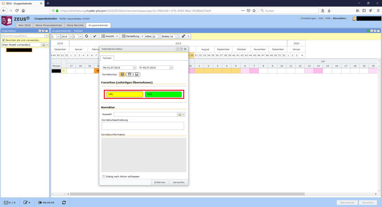Screen dimensions: 382x207
Task: Open the gear settings menu in toolbar
Action: click(185, 36)
